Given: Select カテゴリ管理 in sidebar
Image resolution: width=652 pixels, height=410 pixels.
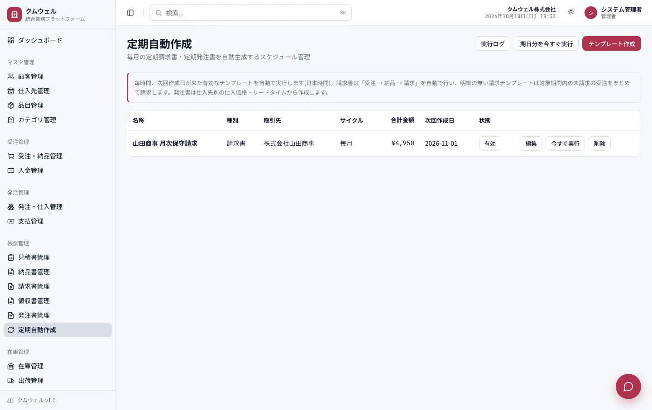Looking at the screenshot, I should pos(58,120).
